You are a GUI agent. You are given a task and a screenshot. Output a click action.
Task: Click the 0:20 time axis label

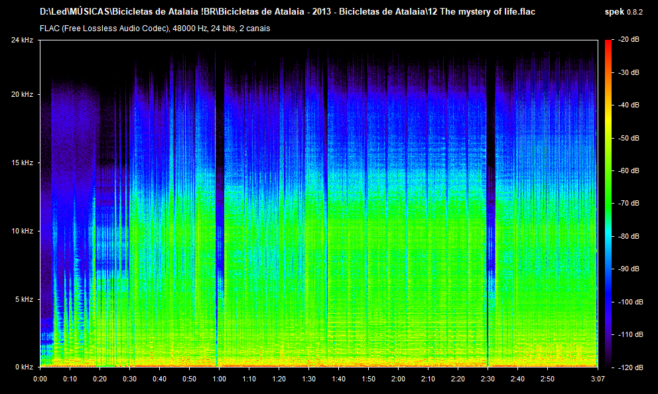click(100, 379)
